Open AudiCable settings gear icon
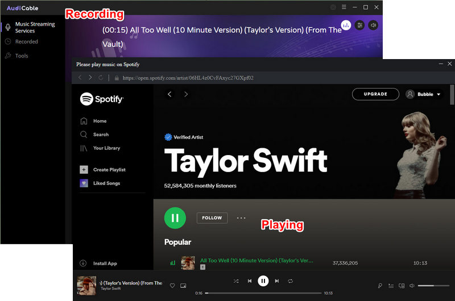The width and height of the screenshot is (455, 301). (x=333, y=7)
